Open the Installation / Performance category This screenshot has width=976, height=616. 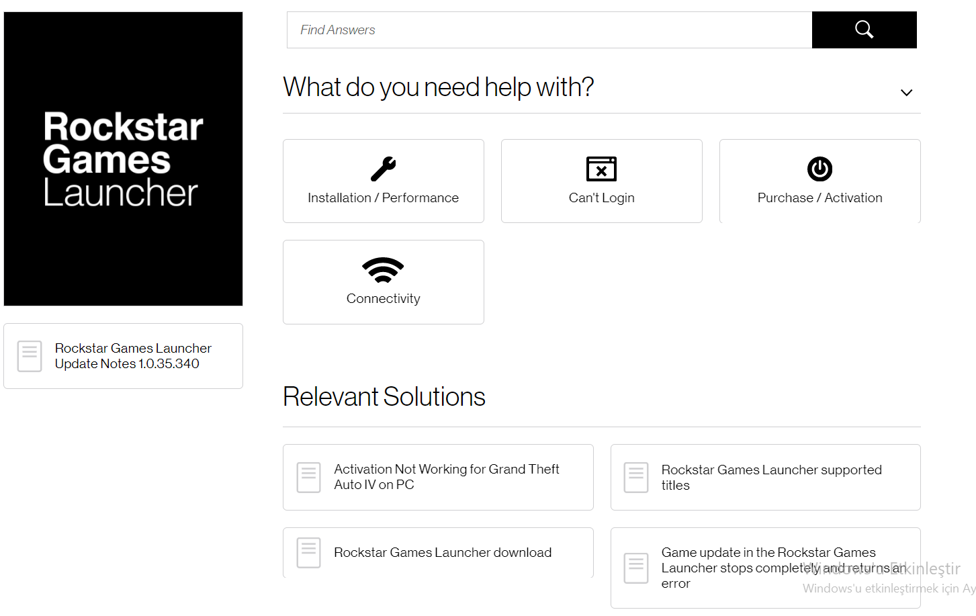click(383, 181)
